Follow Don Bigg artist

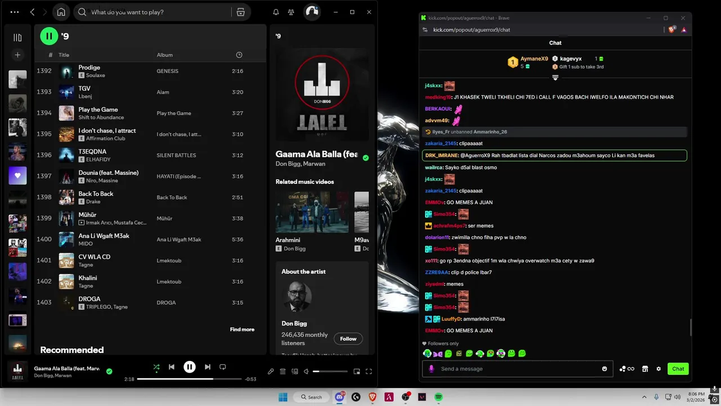point(348,339)
